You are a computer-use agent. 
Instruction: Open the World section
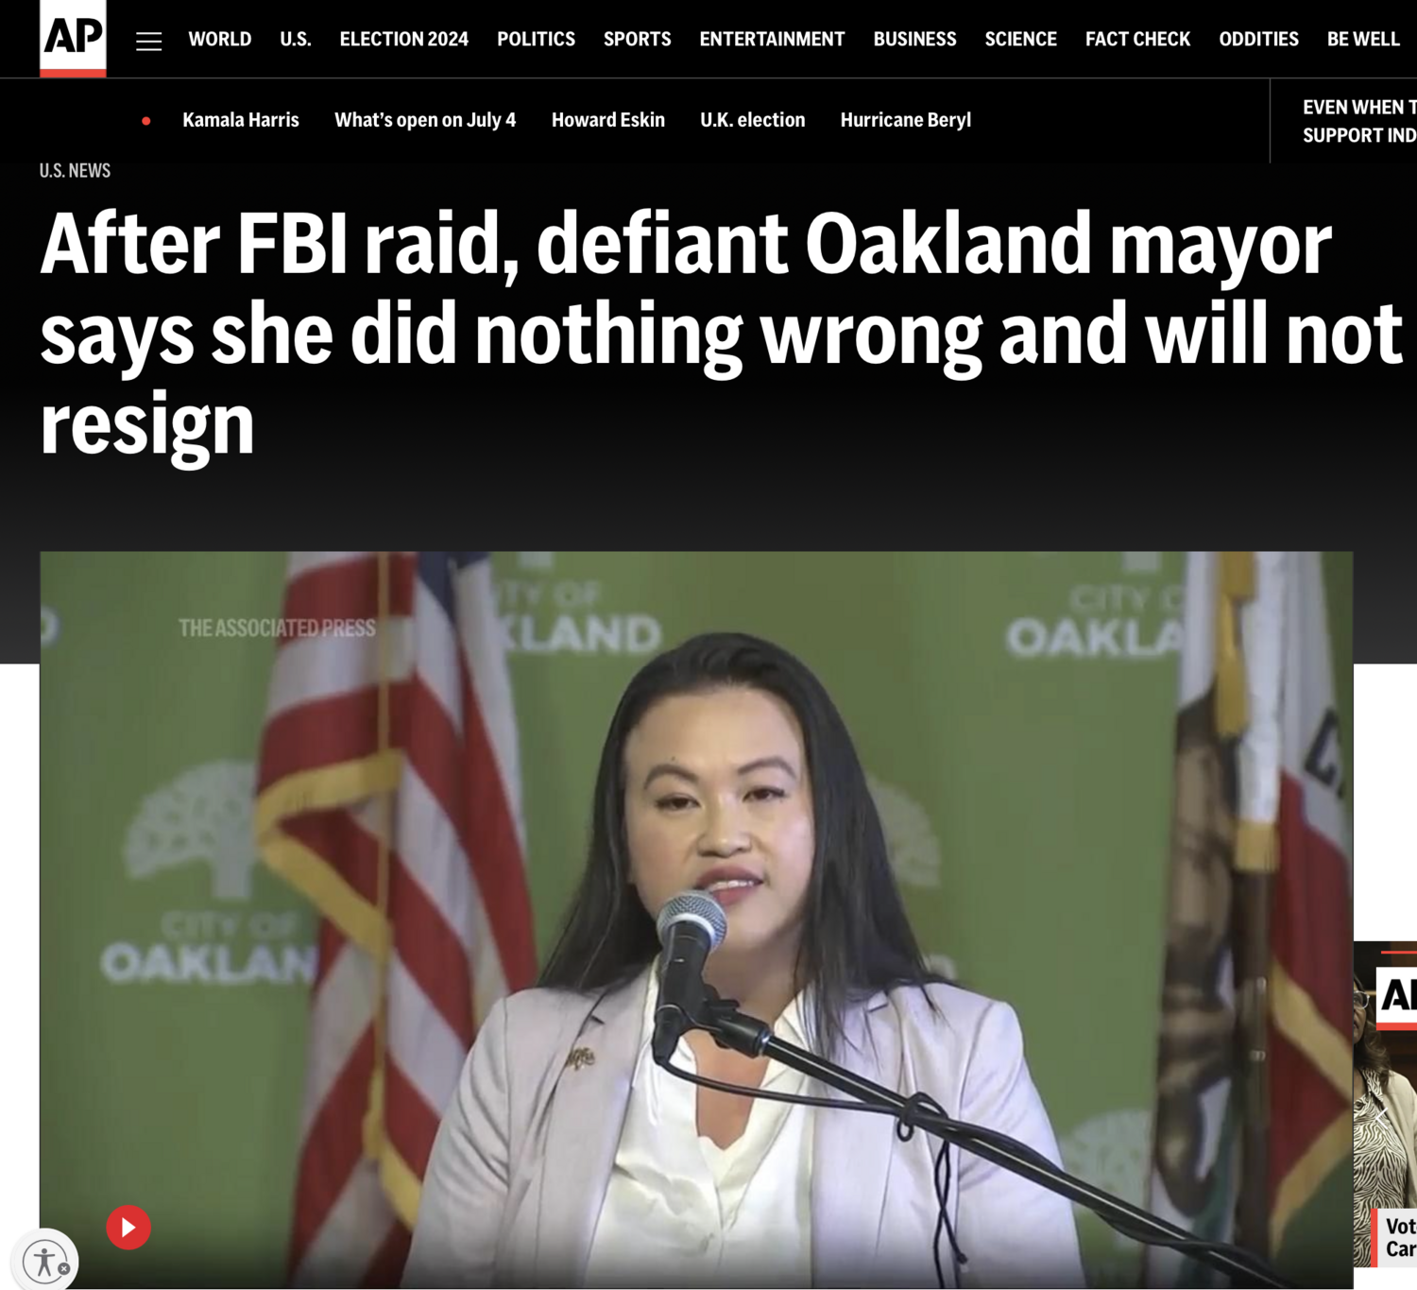[x=220, y=39]
